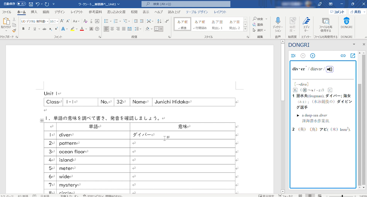Viewport: 367px width, 197px height.
Task: Apply subscript formatting
Action: (x=50, y=29)
